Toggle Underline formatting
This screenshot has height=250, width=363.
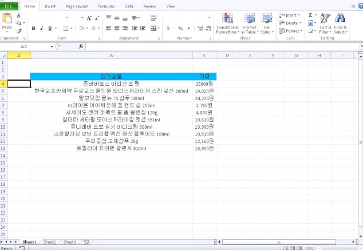tap(50, 28)
